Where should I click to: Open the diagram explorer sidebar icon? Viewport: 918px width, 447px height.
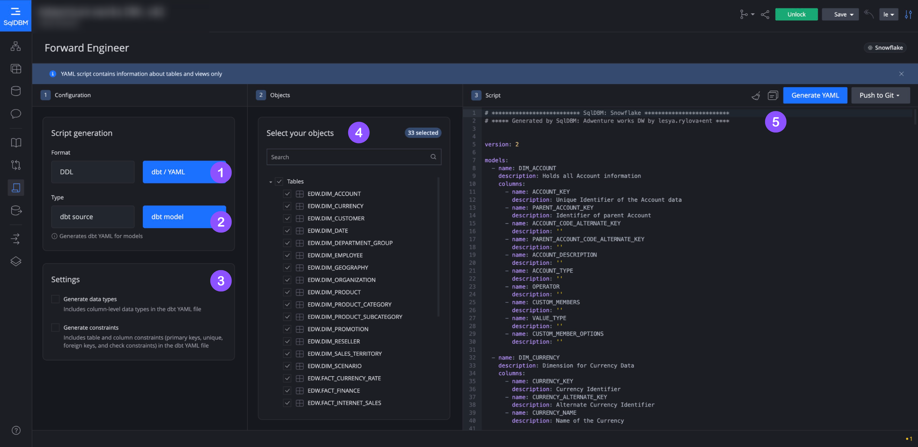(x=16, y=46)
